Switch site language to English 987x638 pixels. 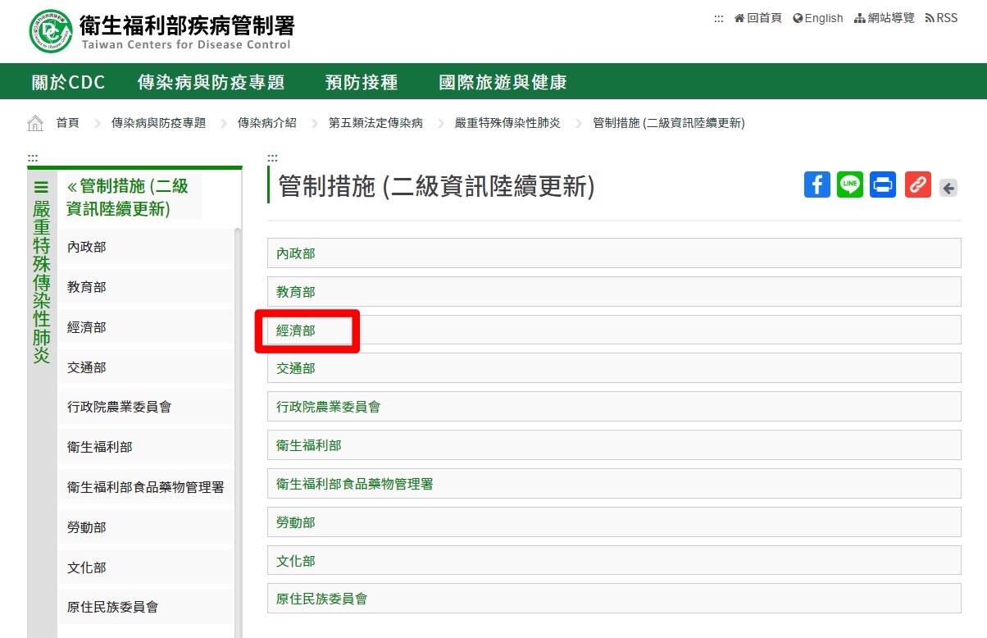coord(817,18)
